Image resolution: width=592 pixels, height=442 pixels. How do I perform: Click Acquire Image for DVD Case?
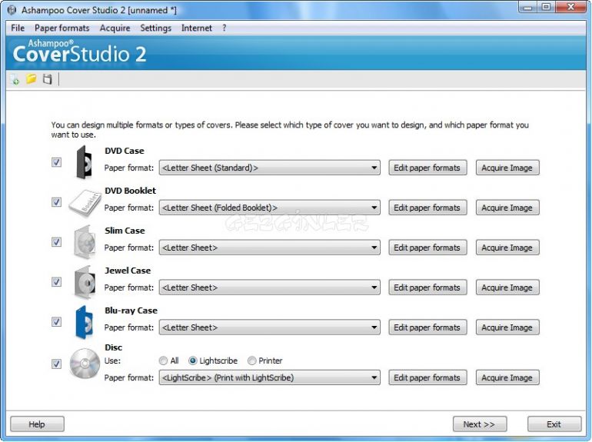click(x=507, y=168)
